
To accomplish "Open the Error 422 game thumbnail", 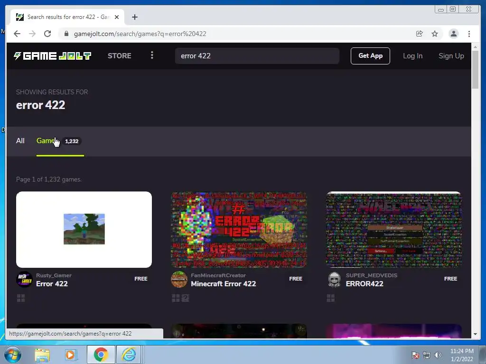I will 84,229.
